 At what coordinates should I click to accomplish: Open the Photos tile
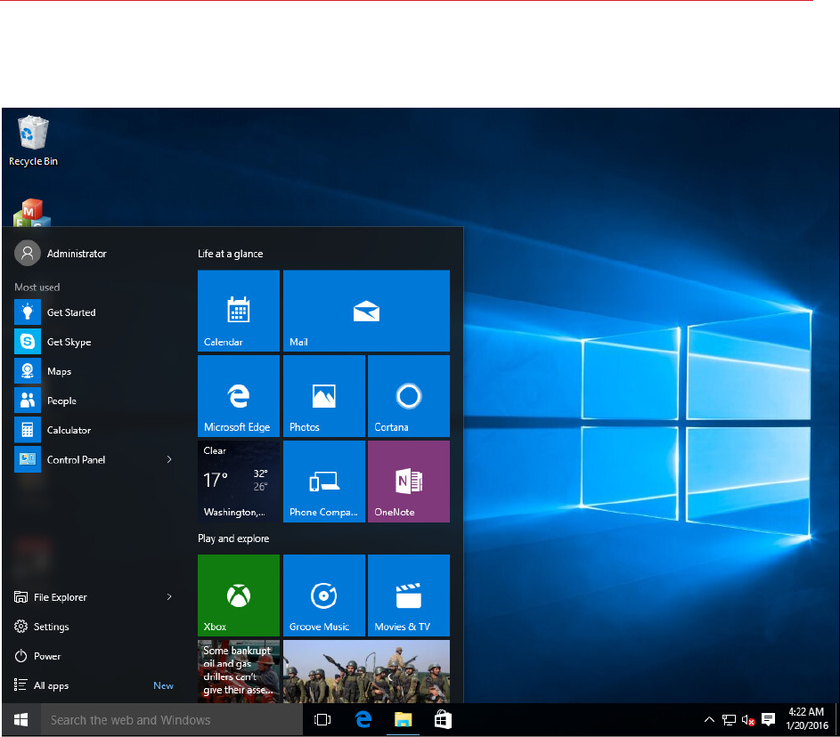[323, 396]
